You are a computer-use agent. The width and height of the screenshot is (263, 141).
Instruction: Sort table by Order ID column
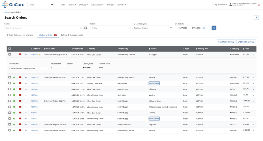click(x=36, y=49)
